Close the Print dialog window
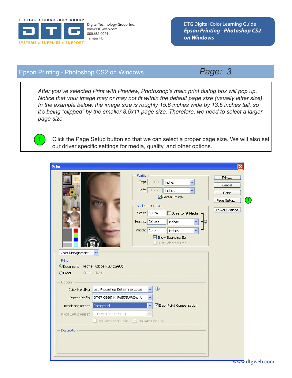Viewport: 292px width, 378px height. click(240, 167)
